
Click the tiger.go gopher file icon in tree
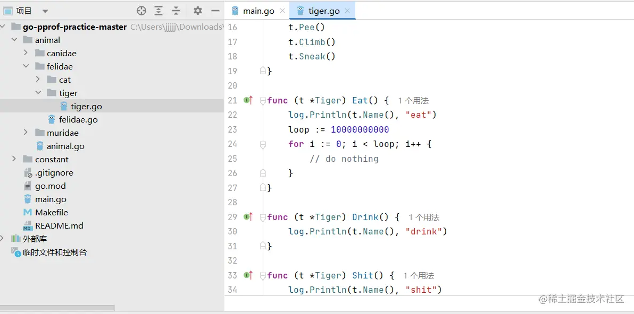63,106
